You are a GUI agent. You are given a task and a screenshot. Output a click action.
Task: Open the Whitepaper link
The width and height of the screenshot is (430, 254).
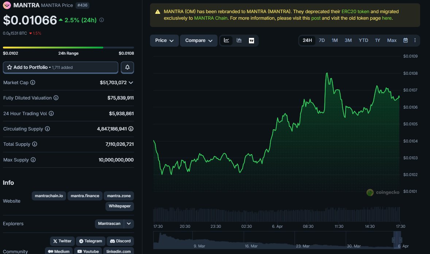pos(119,206)
